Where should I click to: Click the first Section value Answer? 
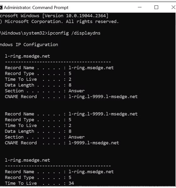76,91
